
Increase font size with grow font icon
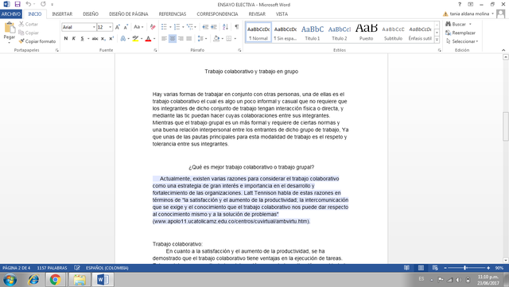118,27
